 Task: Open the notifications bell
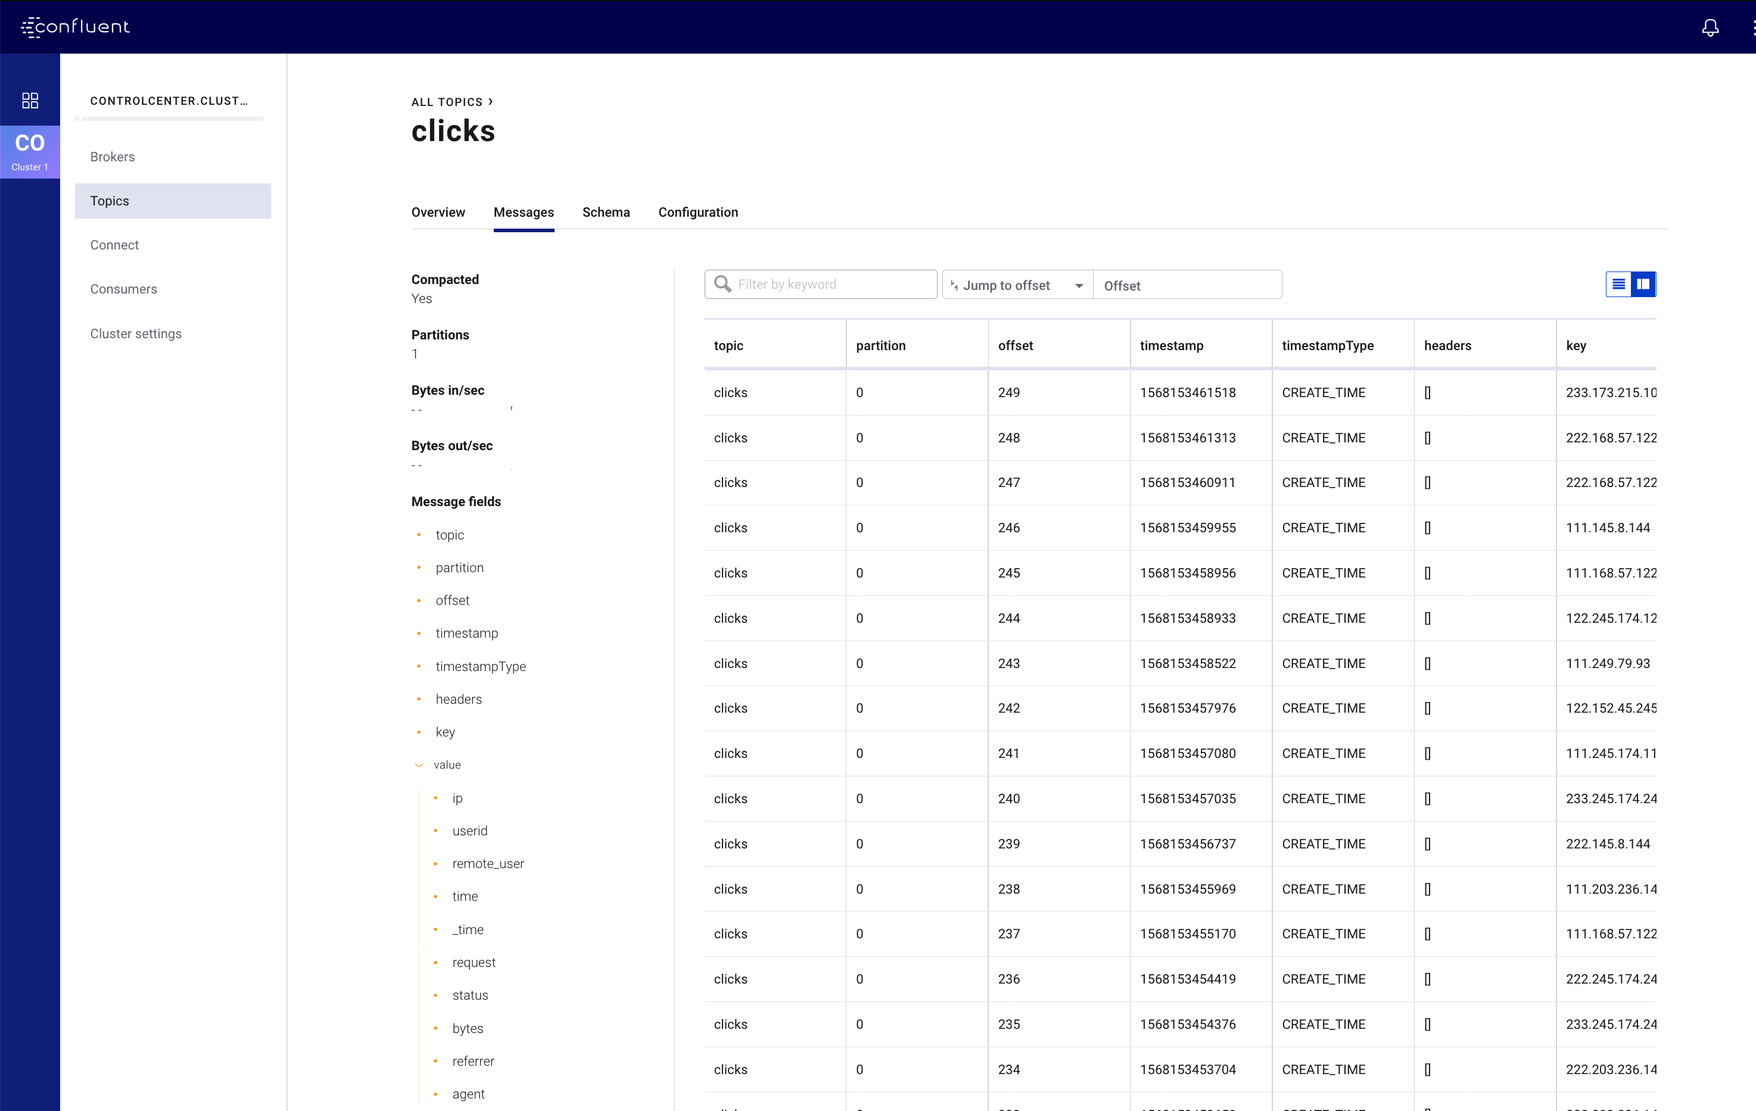tap(1710, 28)
